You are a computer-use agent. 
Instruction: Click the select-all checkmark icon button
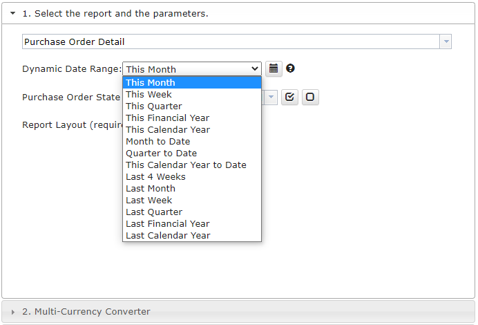[x=289, y=97]
